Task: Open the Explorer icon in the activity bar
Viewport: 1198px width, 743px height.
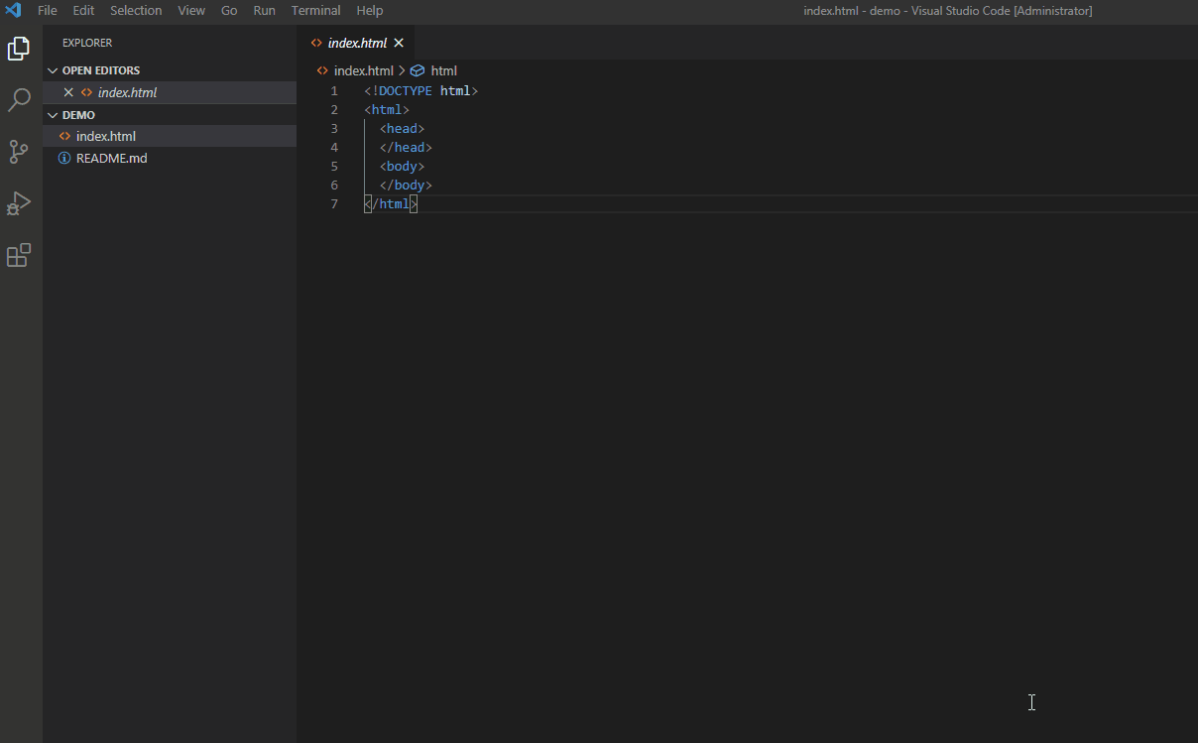Action: pos(19,48)
